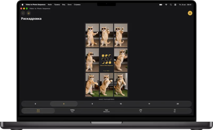Click the Wi-Fi status icon

(166, 5)
